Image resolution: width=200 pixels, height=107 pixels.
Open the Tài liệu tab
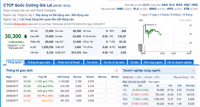(134, 62)
